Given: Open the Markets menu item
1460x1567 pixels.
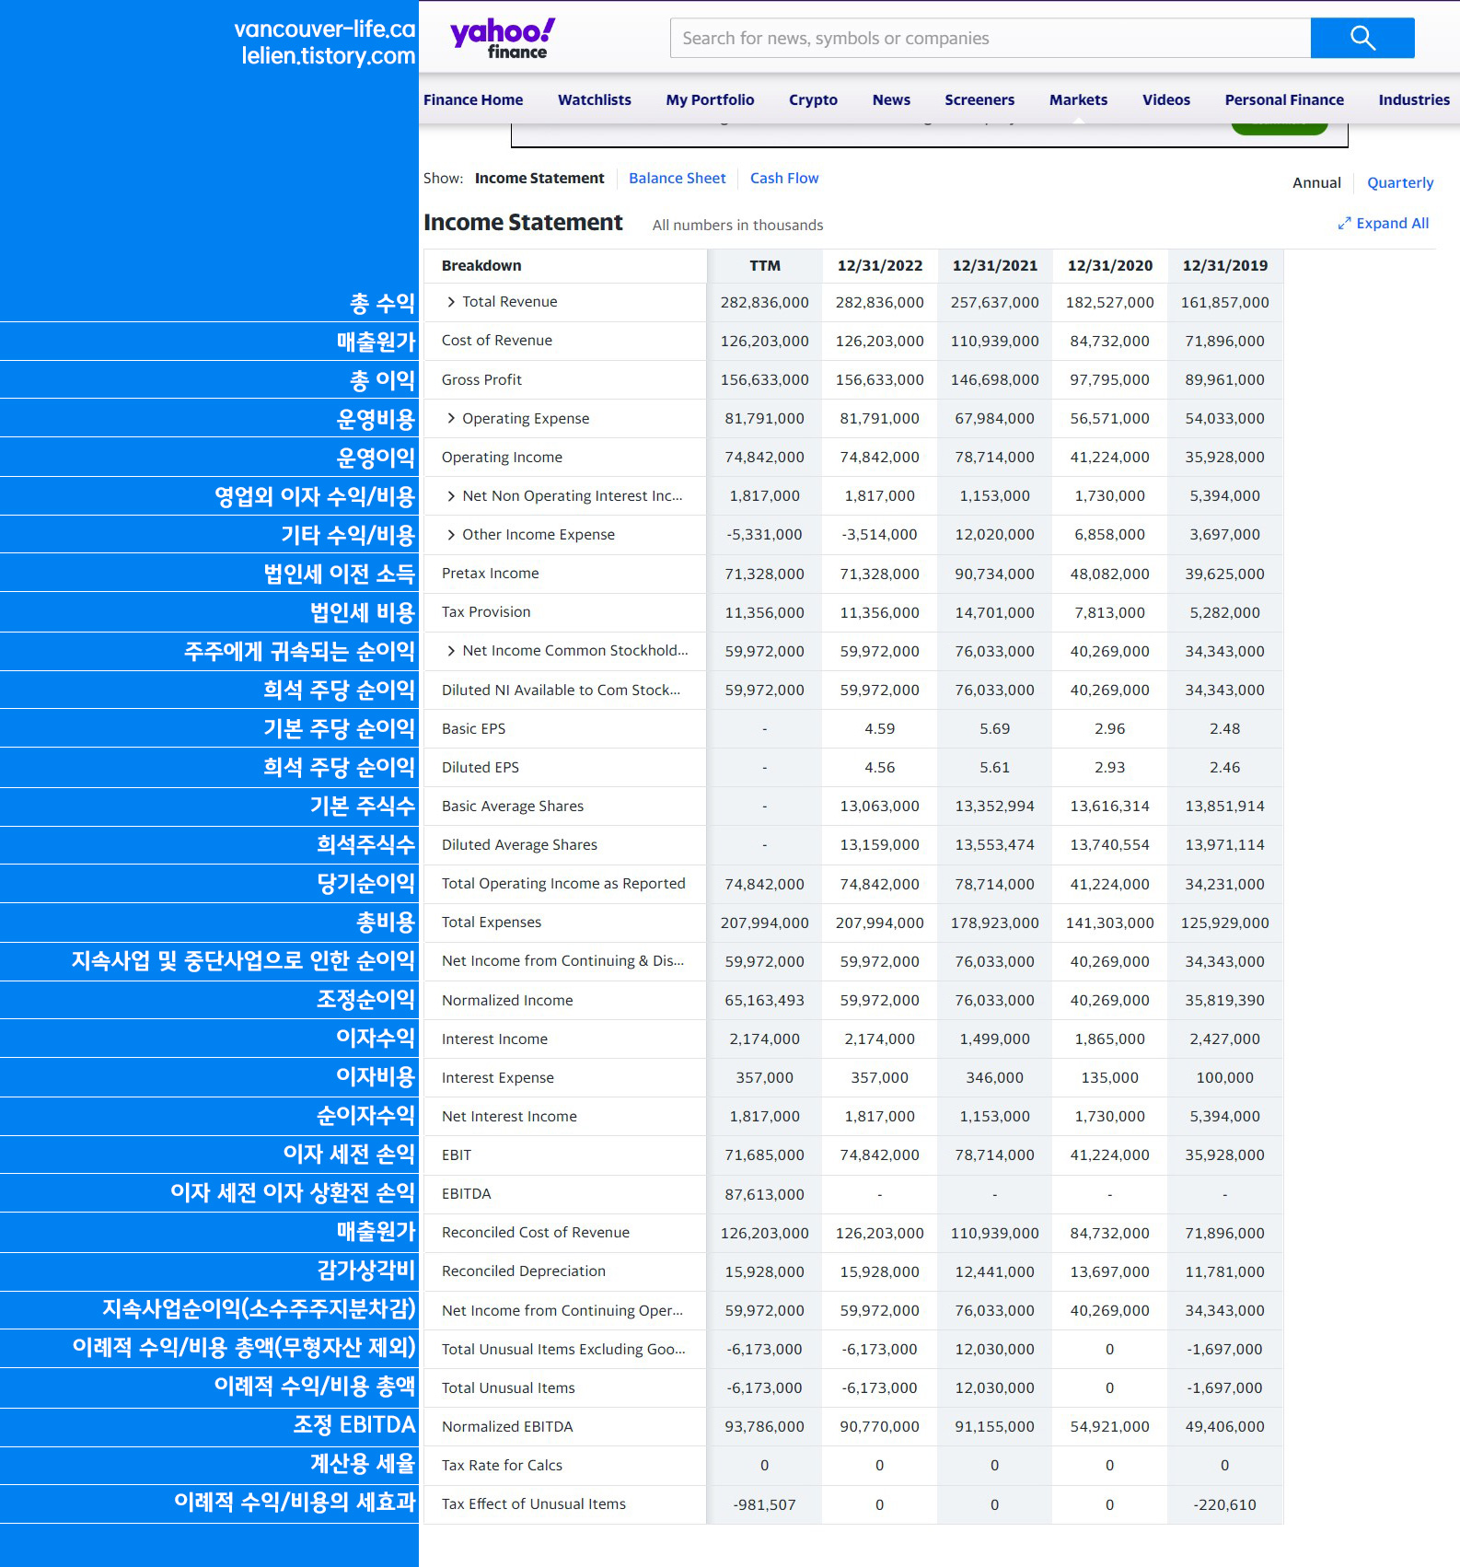Looking at the screenshot, I should 1078,99.
